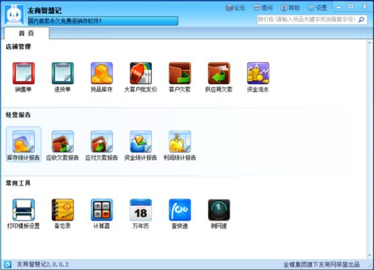Click the vertical scrollbar down arrow
The width and height of the screenshot is (374, 270).
point(369,255)
